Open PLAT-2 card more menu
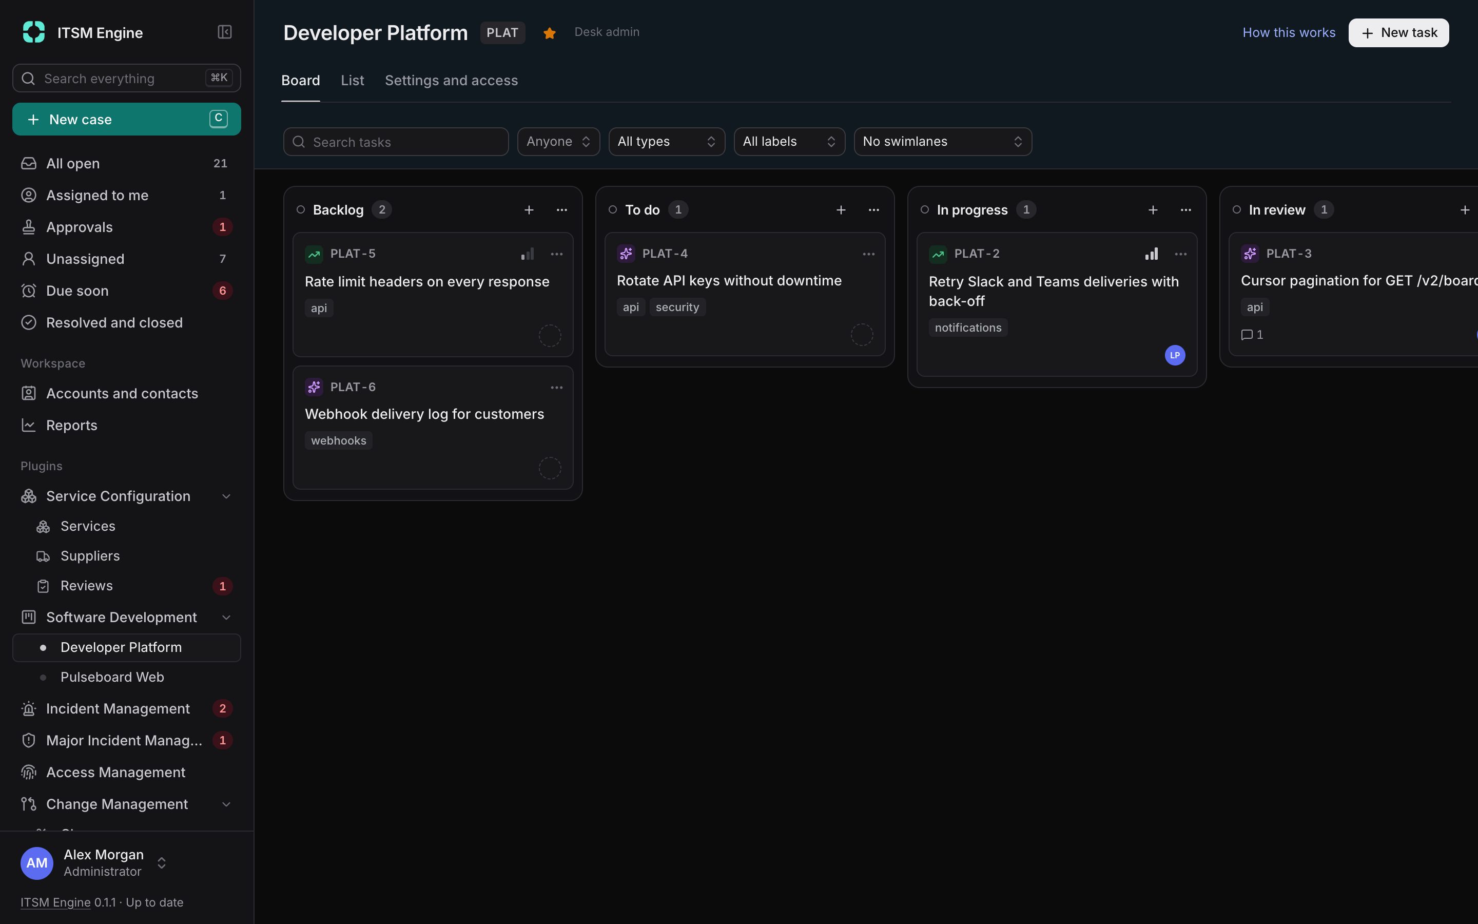 click(1180, 254)
